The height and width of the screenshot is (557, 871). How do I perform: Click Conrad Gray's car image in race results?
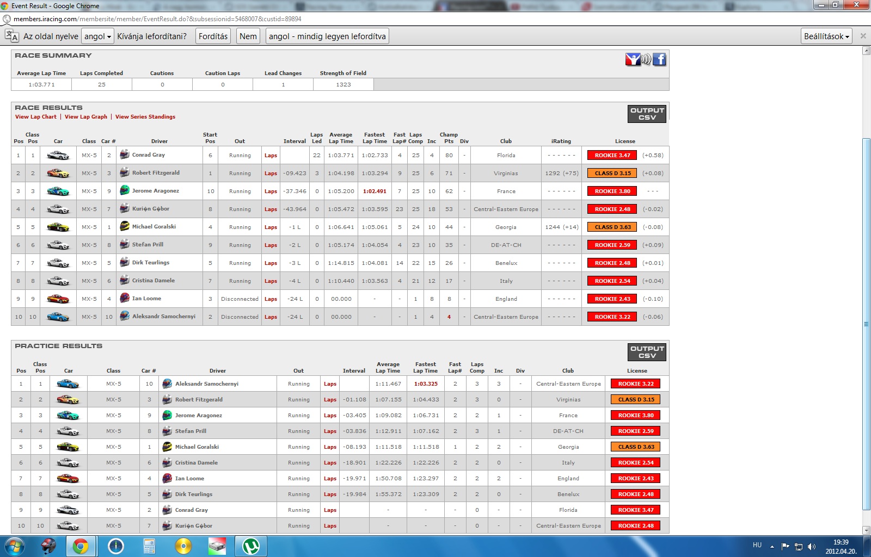pos(58,155)
